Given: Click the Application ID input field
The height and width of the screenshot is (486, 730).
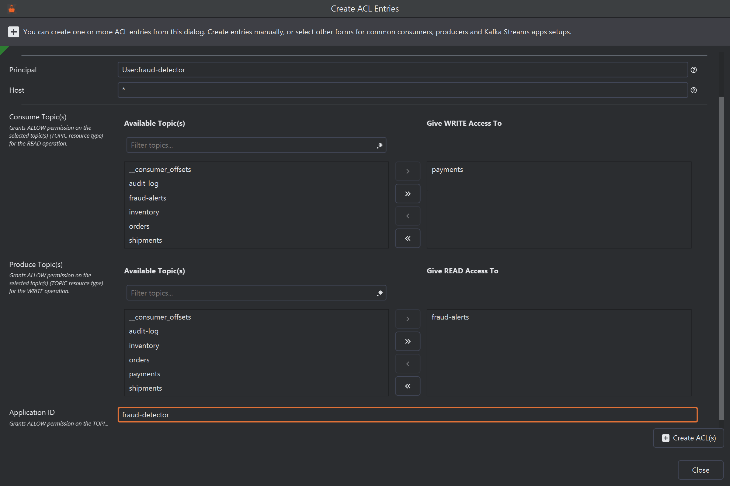Looking at the screenshot, I should (408, 415).
